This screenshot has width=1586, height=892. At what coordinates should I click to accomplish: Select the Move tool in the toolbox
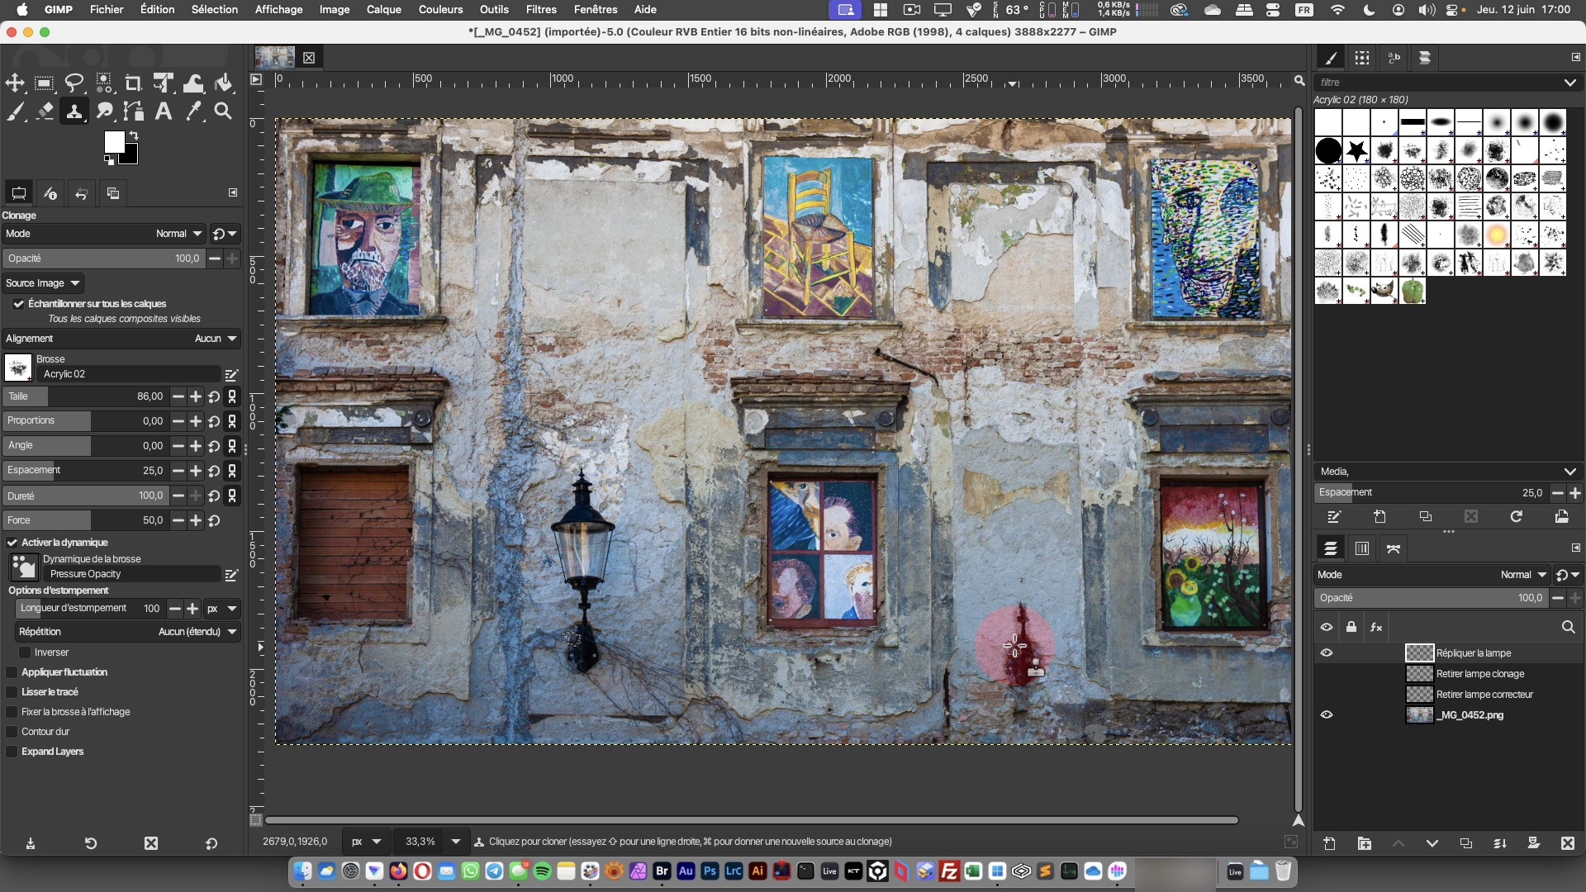[15, 83]
